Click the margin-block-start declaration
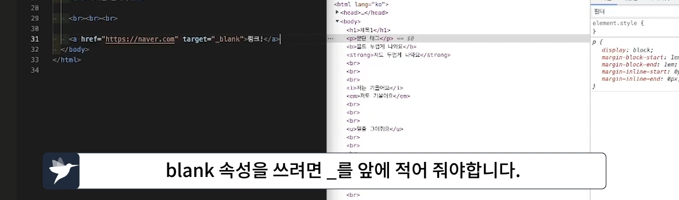The height and width of the screenshot is (200, 679). [640, 58]
